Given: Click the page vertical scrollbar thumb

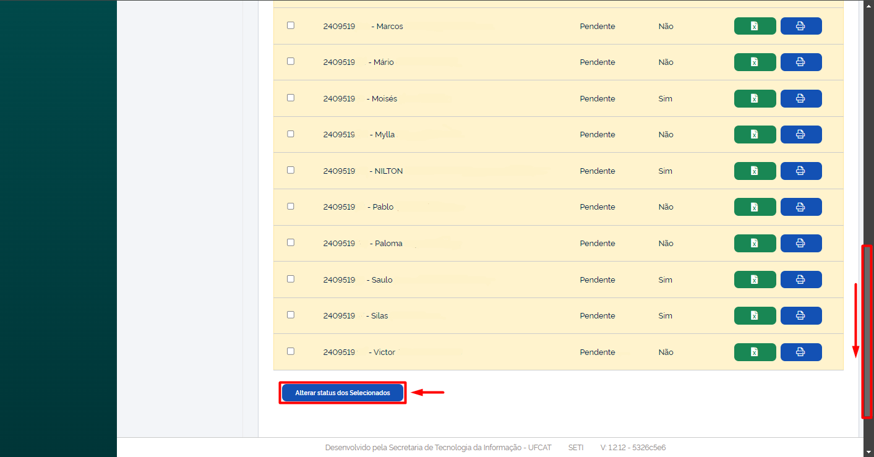Looking at the screenshot, I should [867, 331].
